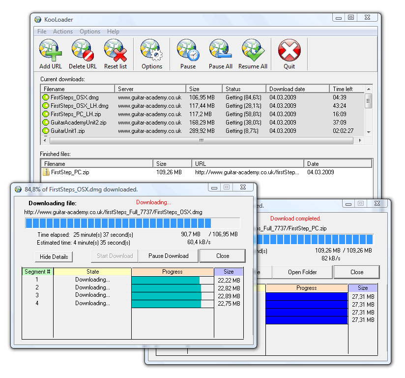Click the download URL text of FirstSteps_OSX.dmg

(x=113, y=212)
